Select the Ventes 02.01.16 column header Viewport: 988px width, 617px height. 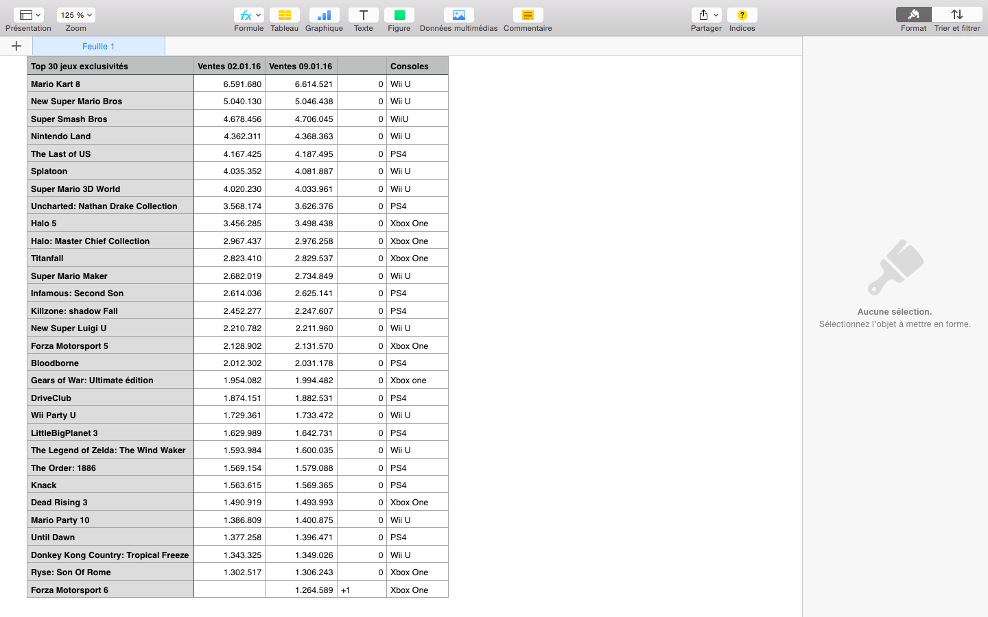pyautogui.click(x=229, y=66)
